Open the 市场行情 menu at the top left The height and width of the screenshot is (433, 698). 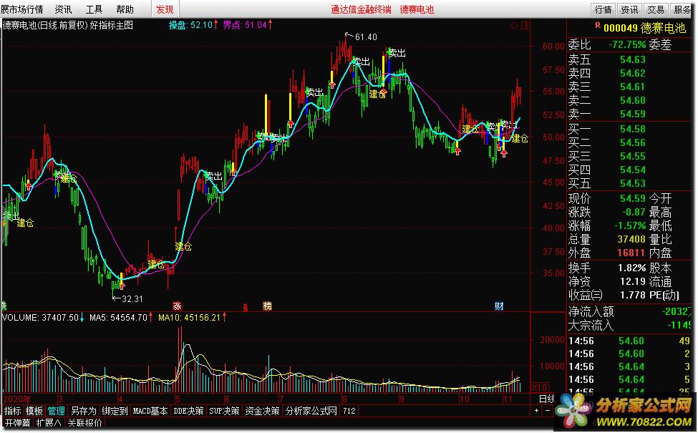(x=21, y=9)
